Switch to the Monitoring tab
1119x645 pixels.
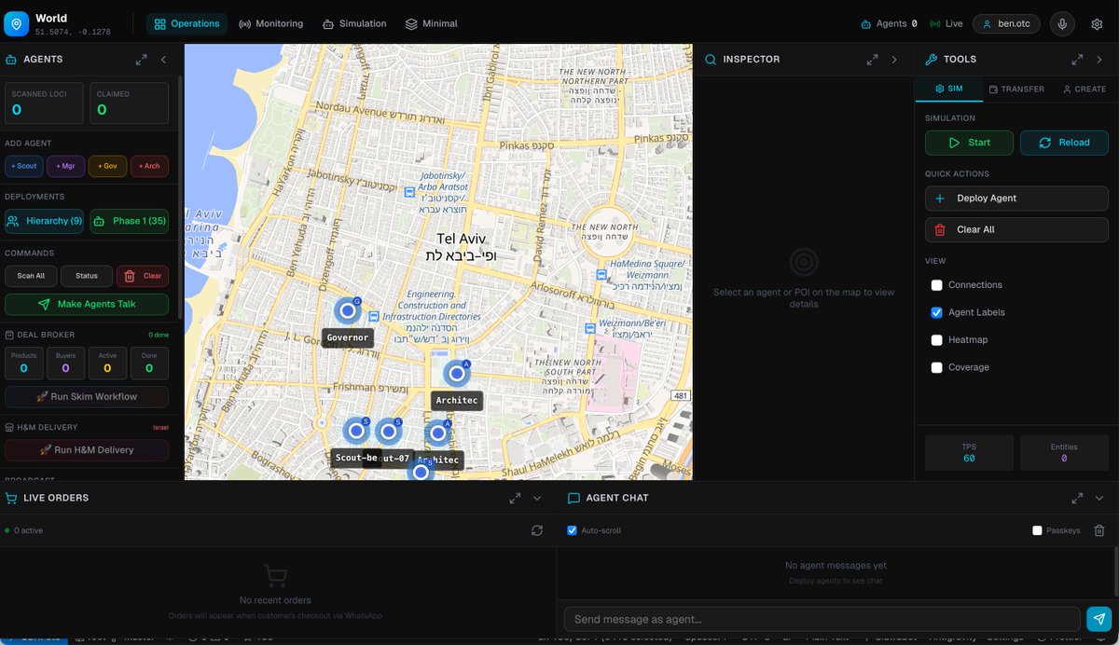271,23
